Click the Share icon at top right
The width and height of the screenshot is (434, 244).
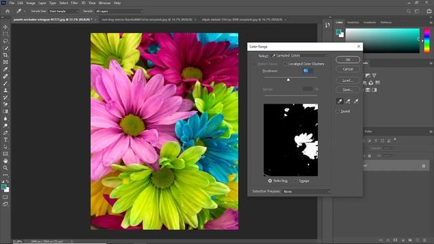pos(429,11)
